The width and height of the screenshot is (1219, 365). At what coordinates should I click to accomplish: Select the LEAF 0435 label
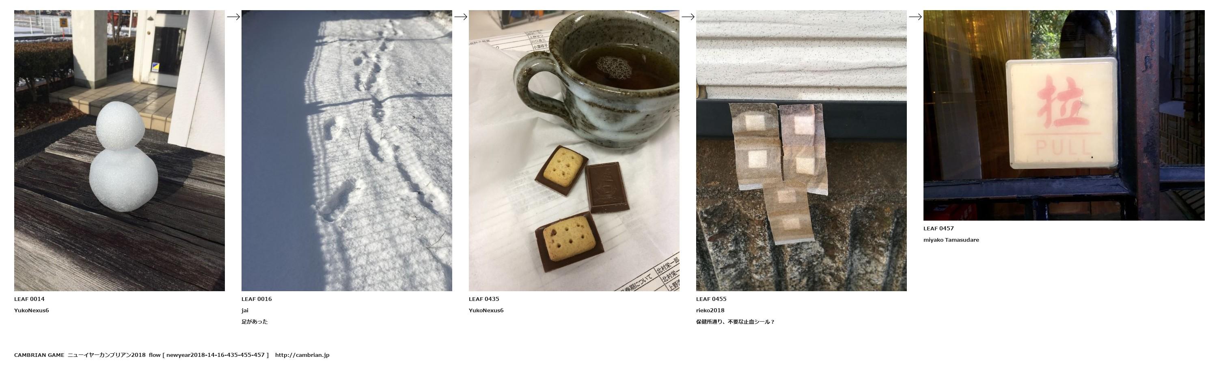[484, 299]
